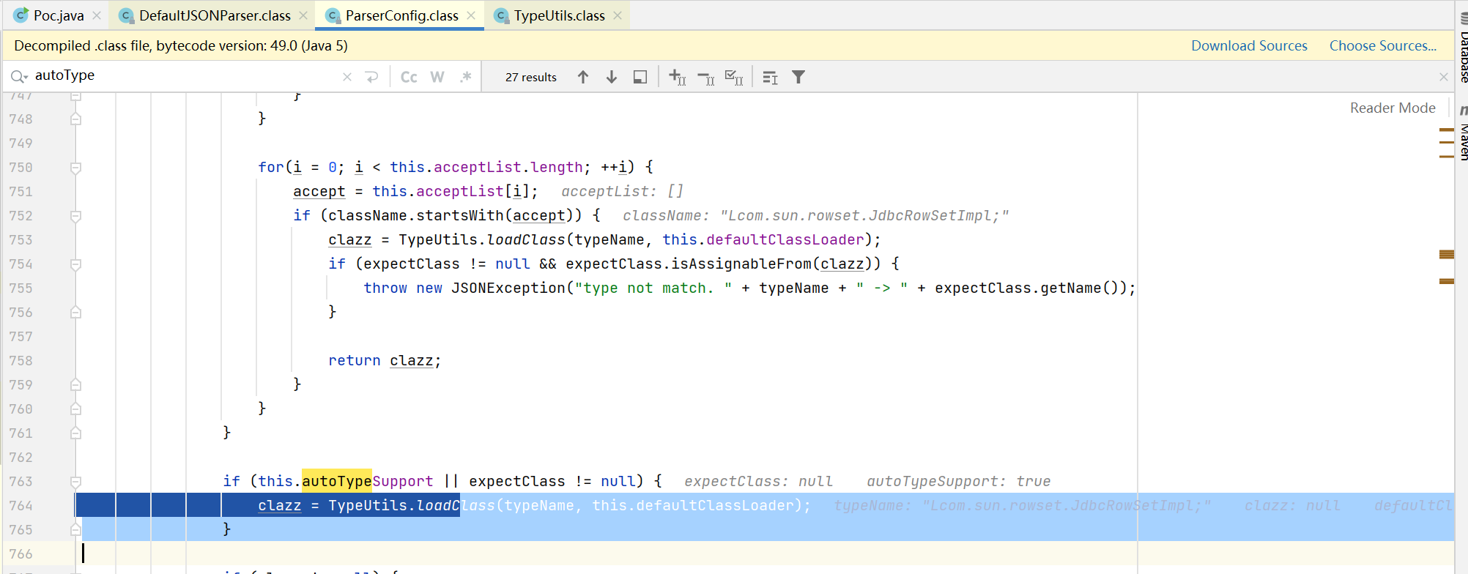Toggle Words (W) search option
The image size is (1468, 574).
437,77
